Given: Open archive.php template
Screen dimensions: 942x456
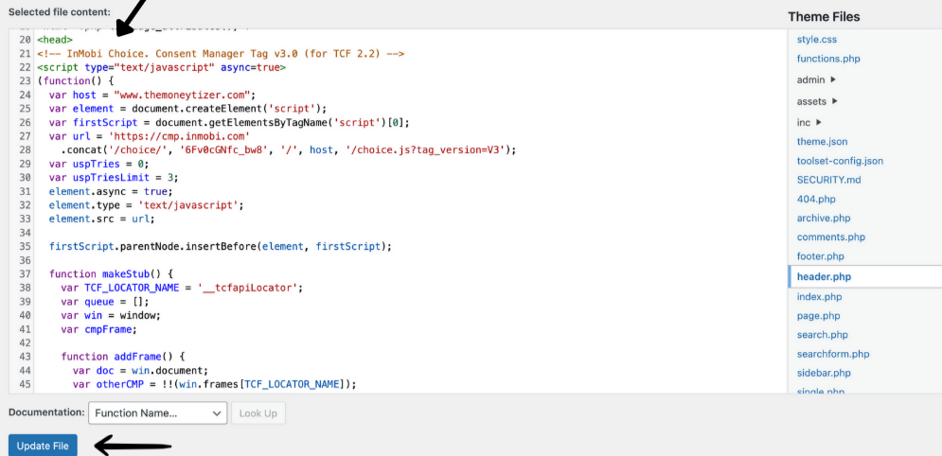Looking at the screenshot, I should (824, 219).
